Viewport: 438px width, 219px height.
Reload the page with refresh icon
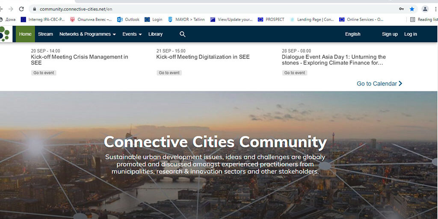coord(21,9)
